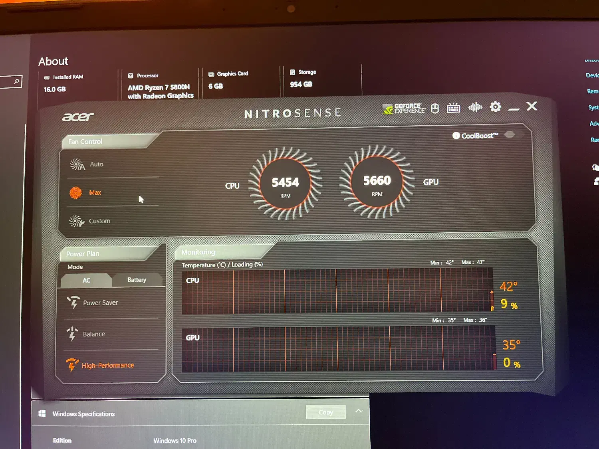Click the Copy button for Windows Specifications
This screenshot has width=599, height=449.
(325, 411)
